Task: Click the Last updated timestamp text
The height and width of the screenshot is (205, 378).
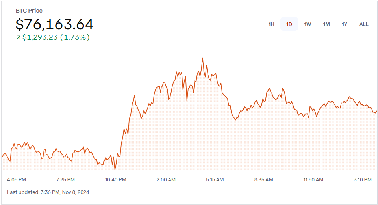Action: 48,192
